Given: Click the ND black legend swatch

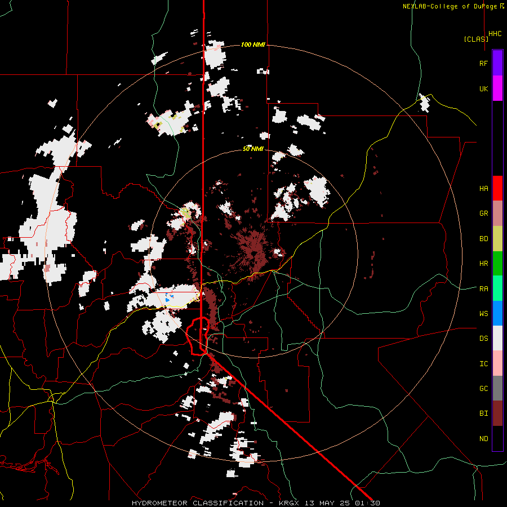Looking at the screenshot, I should click(497, 438).
